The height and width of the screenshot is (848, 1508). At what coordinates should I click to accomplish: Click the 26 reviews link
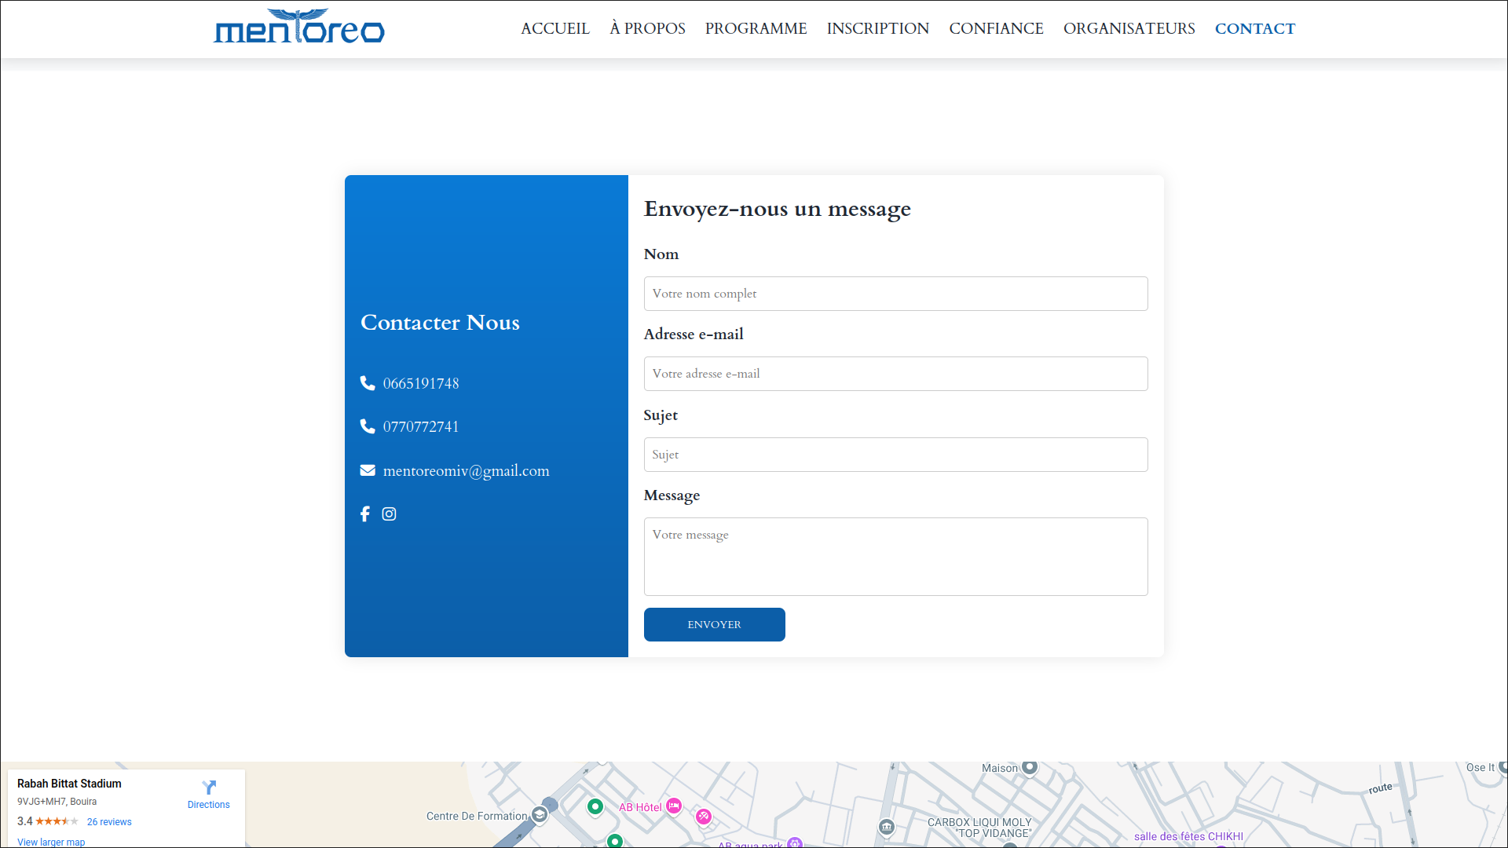pyautogui.click(x=109, y=822)
